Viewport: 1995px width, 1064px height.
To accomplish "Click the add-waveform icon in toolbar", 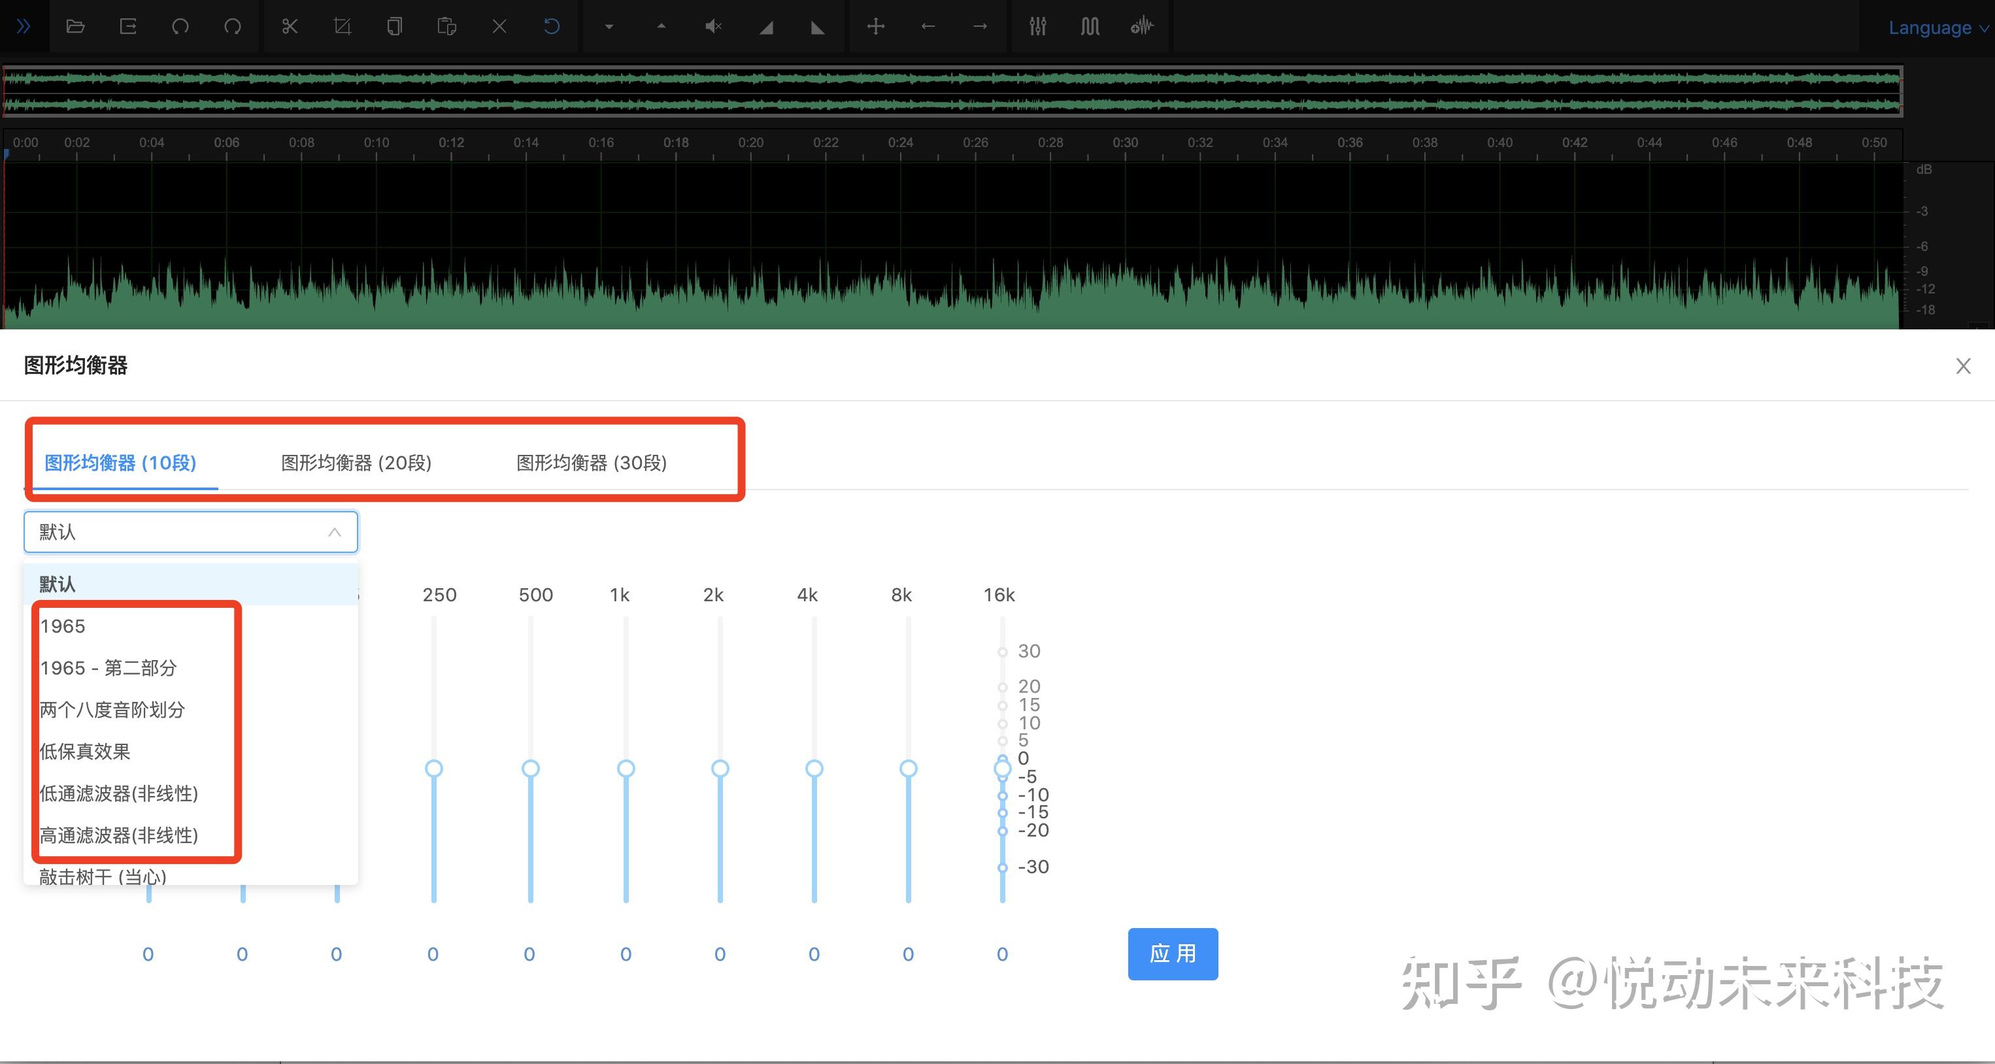I will pyautogui.click(x=1141, y=26).
